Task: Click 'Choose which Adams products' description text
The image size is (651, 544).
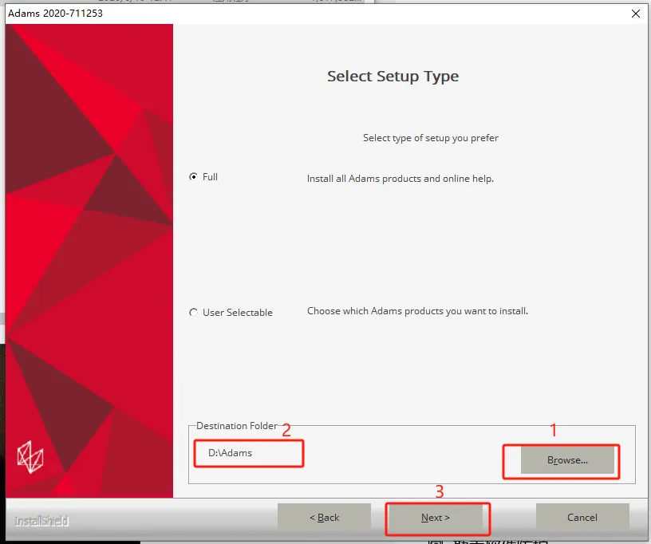Action: 418,311
